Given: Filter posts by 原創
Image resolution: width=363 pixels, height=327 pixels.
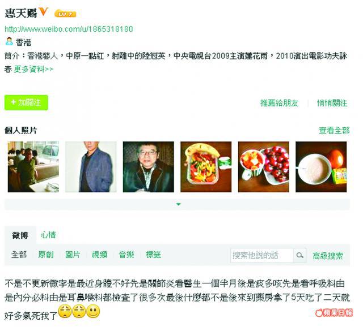Looking at the screenshot, I should [45, 255].
